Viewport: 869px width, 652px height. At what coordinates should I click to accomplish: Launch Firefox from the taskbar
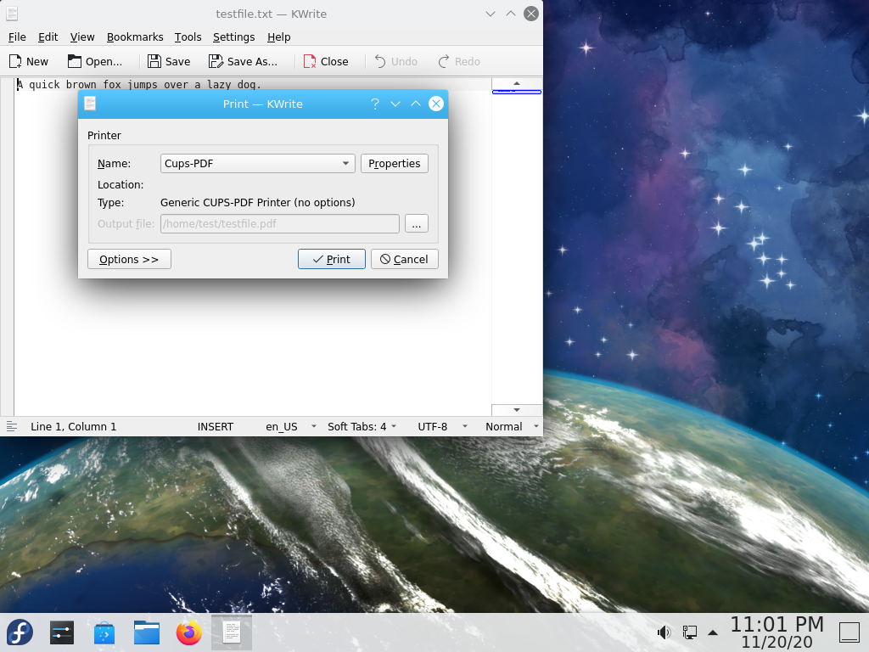click(189, 632)
